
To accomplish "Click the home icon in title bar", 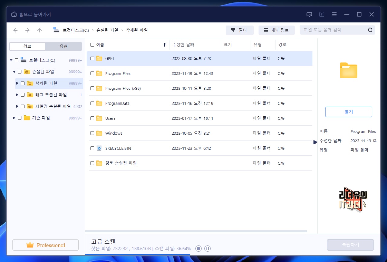I will pos(14,15).
